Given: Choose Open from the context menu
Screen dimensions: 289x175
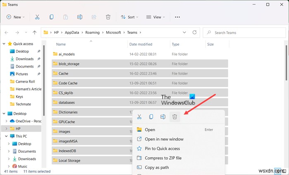Looking at the screenshot, I should tap(179, 130).
